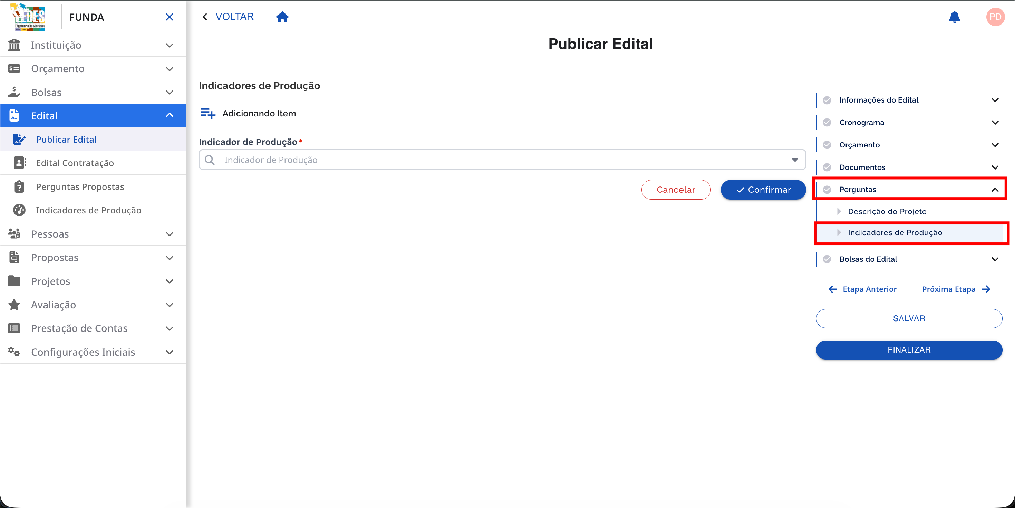Open the Documentos step

tap(909, 167)
